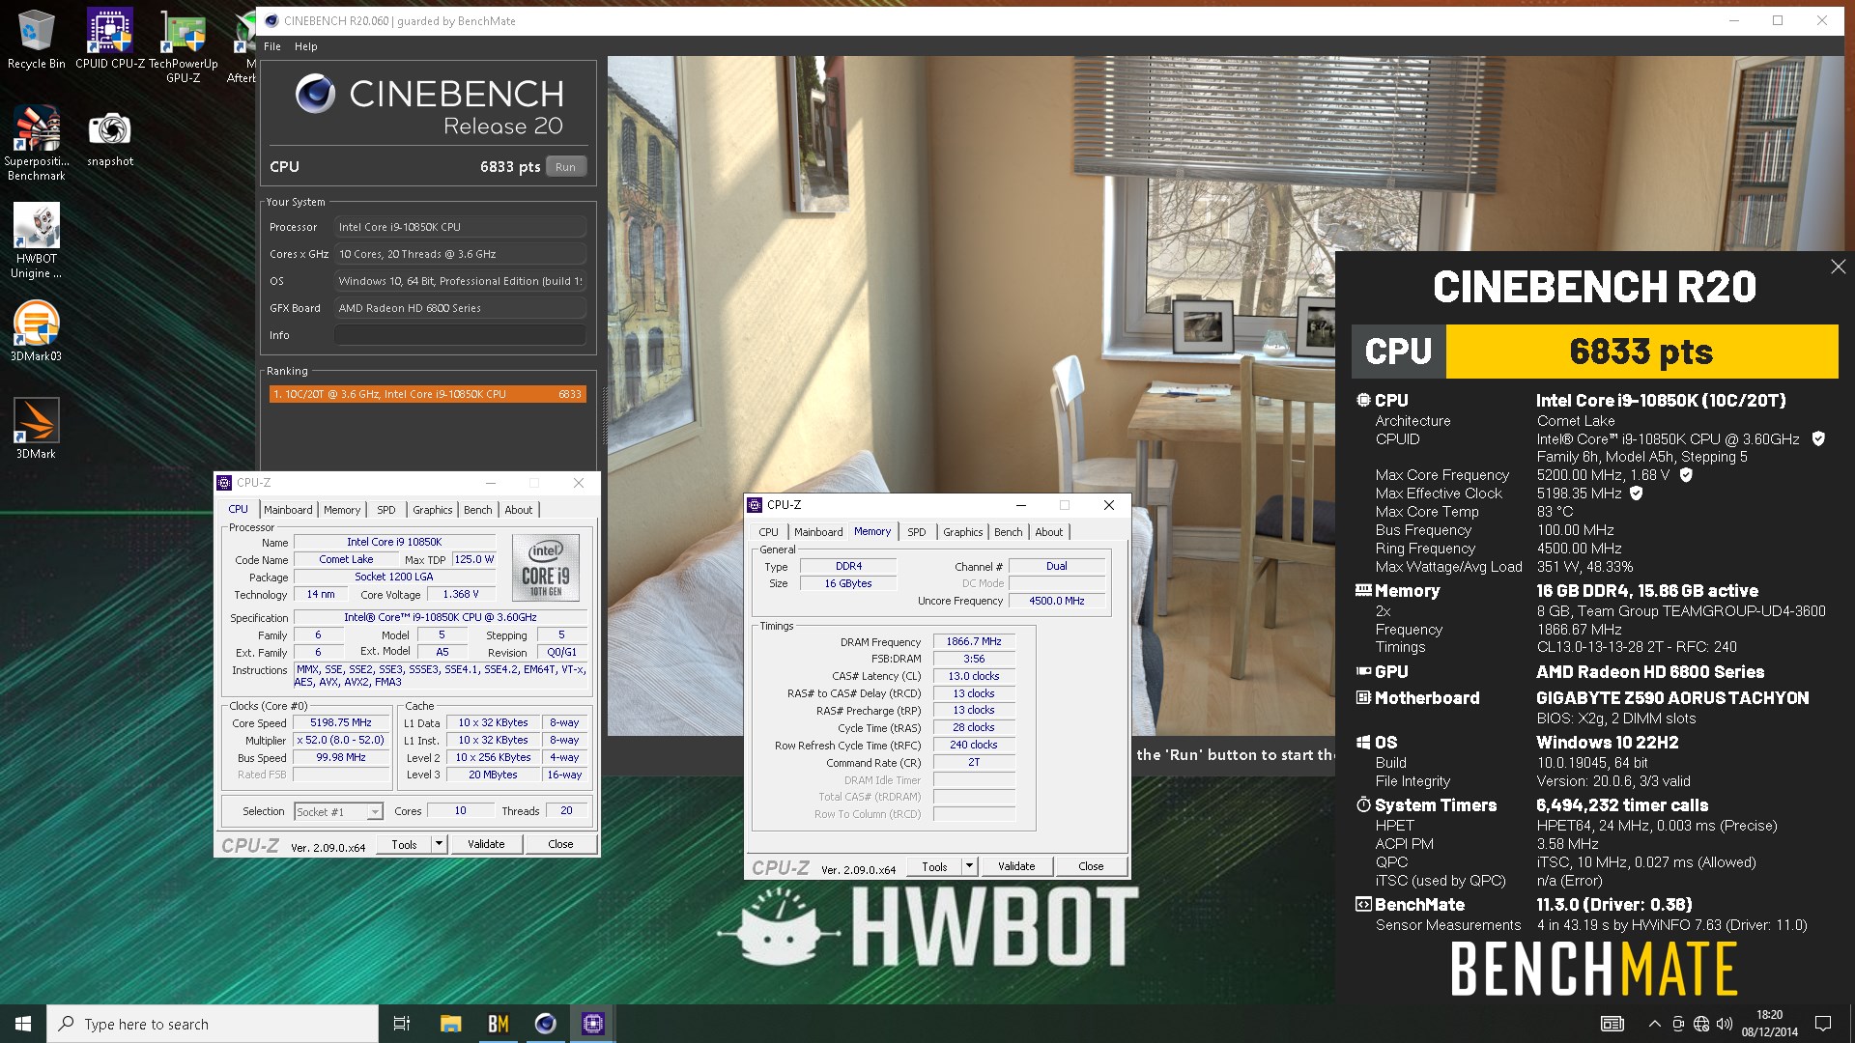Image resolution: width=1855 pixels, height=1043 pixels.
Task: Open CPUID CPU-Z desktop shortcut
Action: 109,39
